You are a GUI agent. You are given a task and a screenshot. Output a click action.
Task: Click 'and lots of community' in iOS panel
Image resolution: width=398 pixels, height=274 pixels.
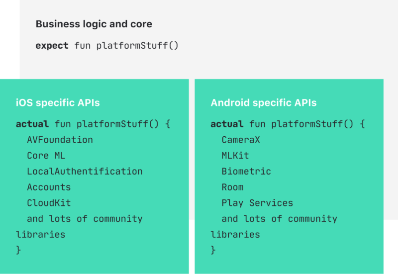click(85, 219)
